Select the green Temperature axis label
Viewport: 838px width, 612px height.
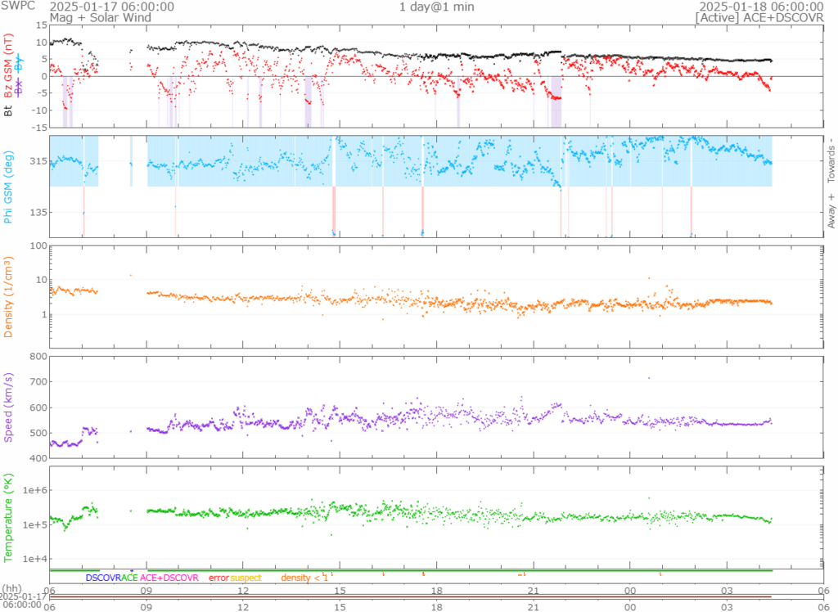pos(9,514)
